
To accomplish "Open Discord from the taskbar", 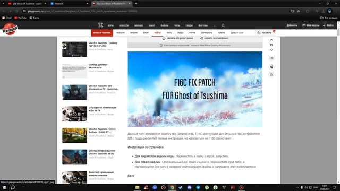I will pyautogui.click(x=189, y=187).
